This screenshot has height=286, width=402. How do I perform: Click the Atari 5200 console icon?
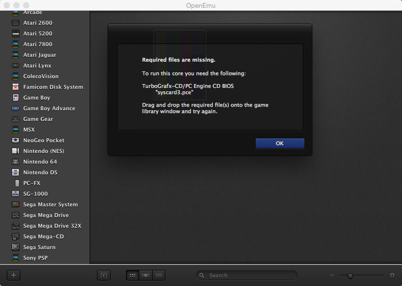[x=16, y=34]
